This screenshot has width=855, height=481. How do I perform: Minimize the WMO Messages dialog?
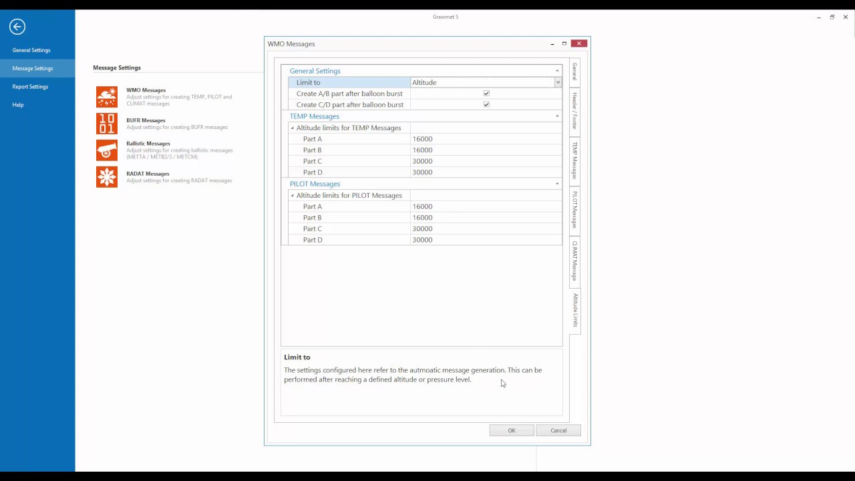tap(552, 43)
